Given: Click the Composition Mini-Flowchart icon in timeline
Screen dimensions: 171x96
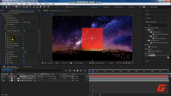Looking at the screenshot, I should 66,70.
